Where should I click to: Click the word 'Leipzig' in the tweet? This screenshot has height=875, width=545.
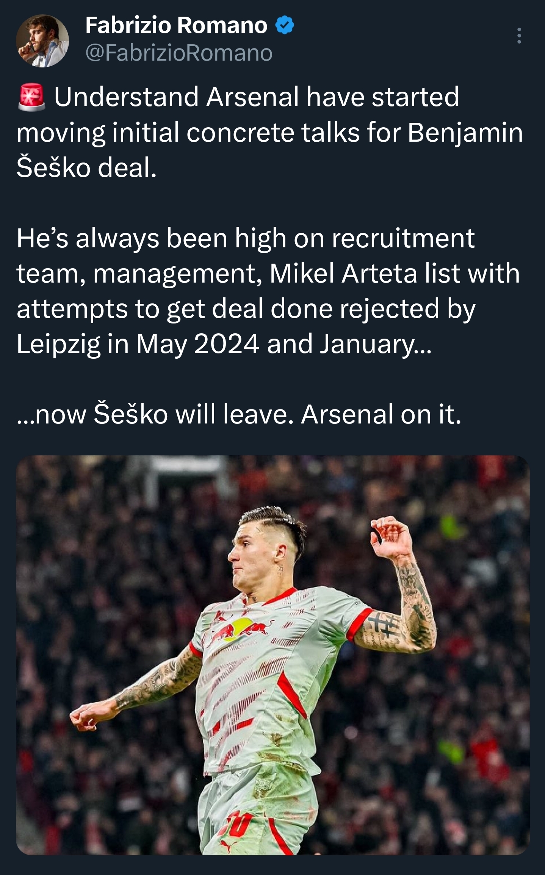58,345
